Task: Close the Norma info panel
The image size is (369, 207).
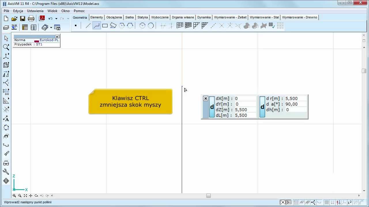Action: coord(57,37)
